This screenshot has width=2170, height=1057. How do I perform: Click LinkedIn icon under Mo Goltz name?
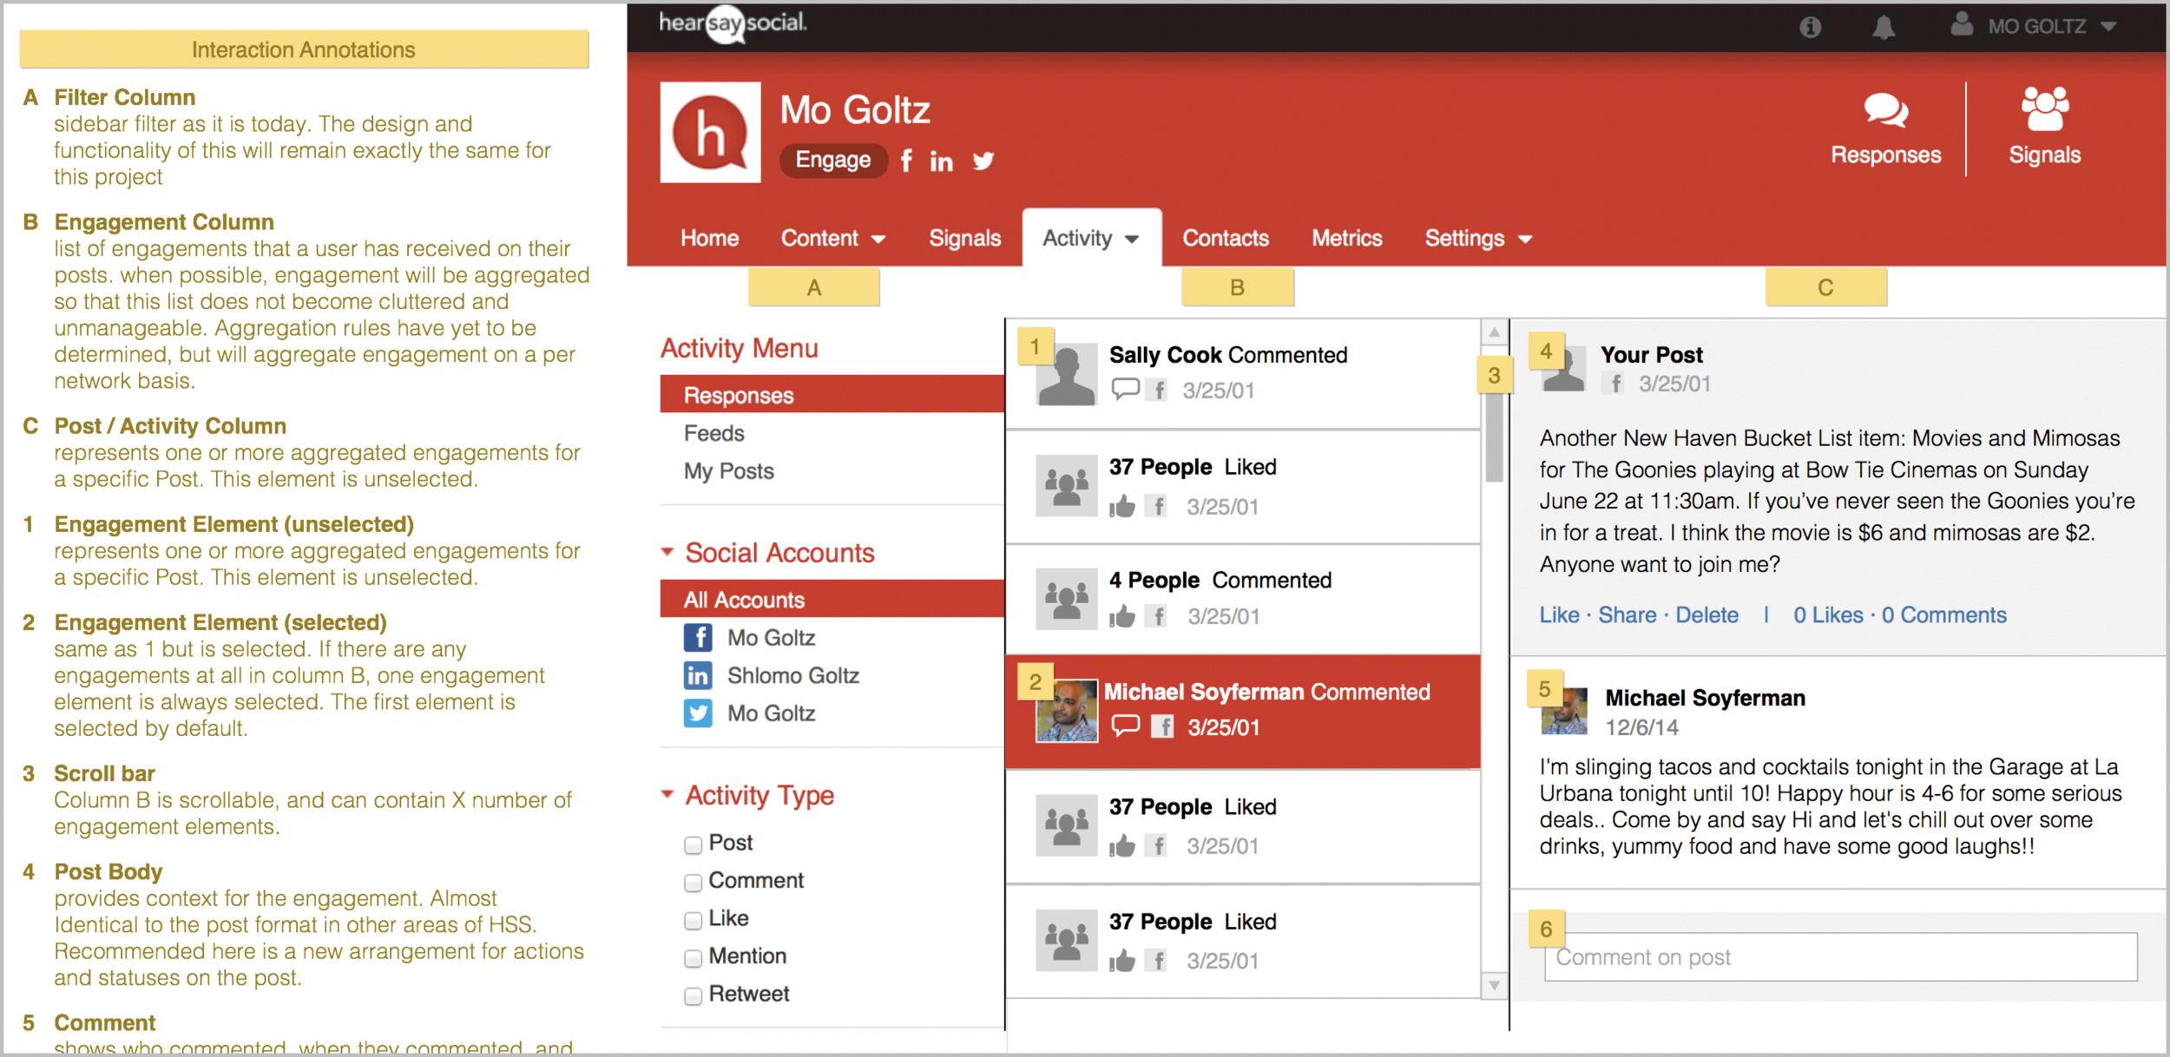tap(941, 161)
